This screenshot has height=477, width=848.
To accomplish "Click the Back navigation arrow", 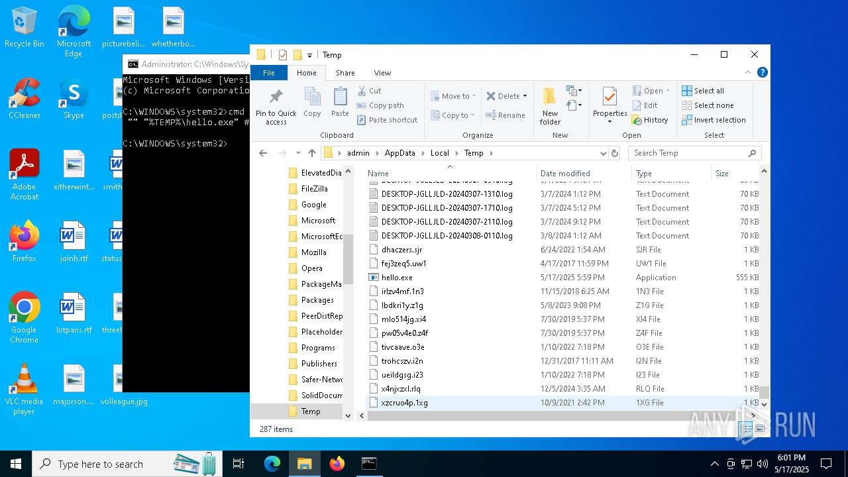I will point(263,153).
